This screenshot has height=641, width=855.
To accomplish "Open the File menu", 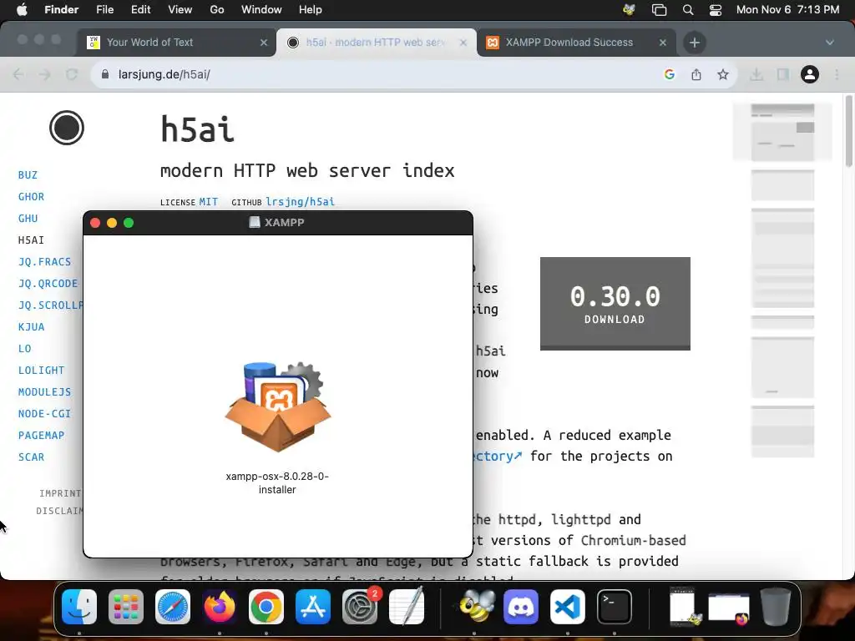I will tap(104, 10).
